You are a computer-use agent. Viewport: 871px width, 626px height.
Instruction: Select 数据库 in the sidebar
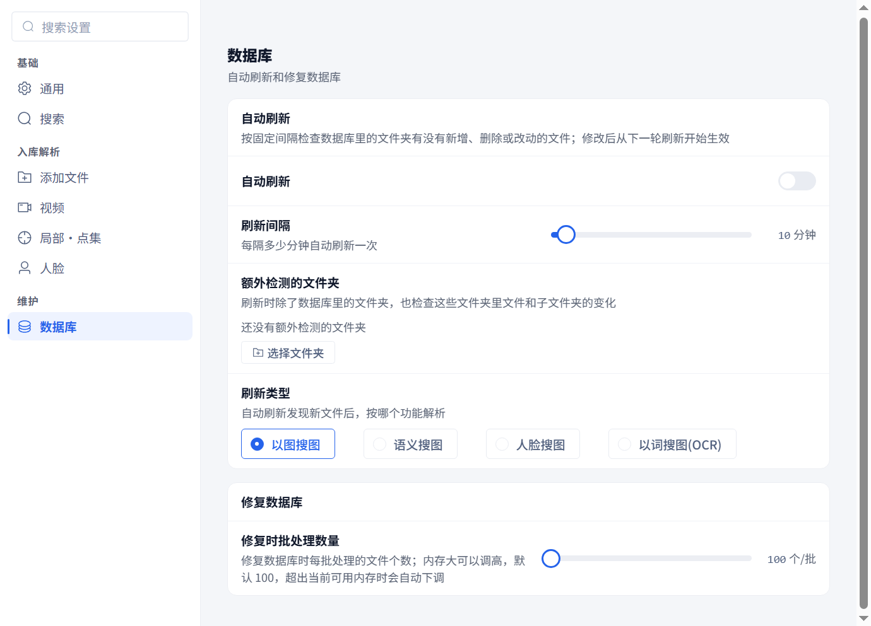click(x=100, y=327)
